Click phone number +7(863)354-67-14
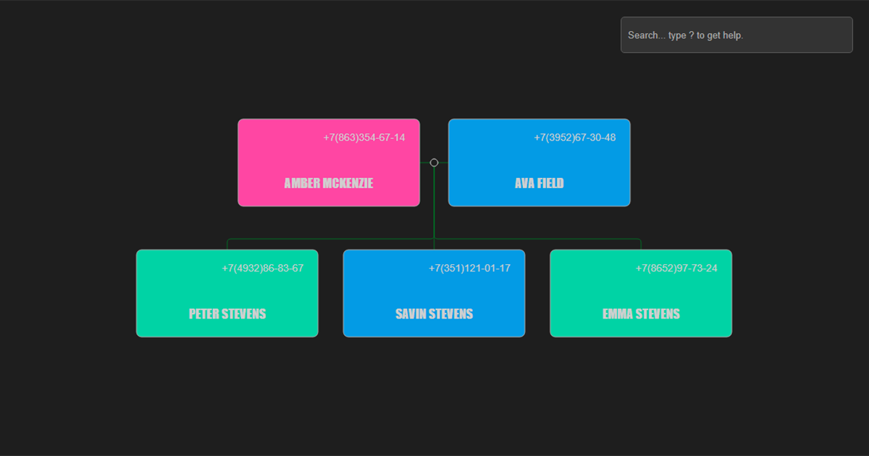Viewport: 869px width, 456px height. [x=364, y=138]
